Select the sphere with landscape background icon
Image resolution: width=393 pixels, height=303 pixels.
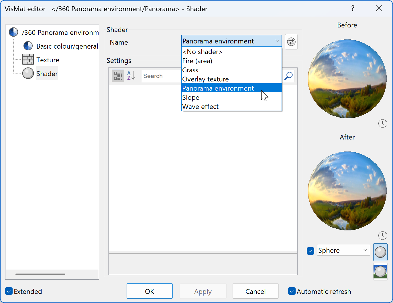point(380,272)
